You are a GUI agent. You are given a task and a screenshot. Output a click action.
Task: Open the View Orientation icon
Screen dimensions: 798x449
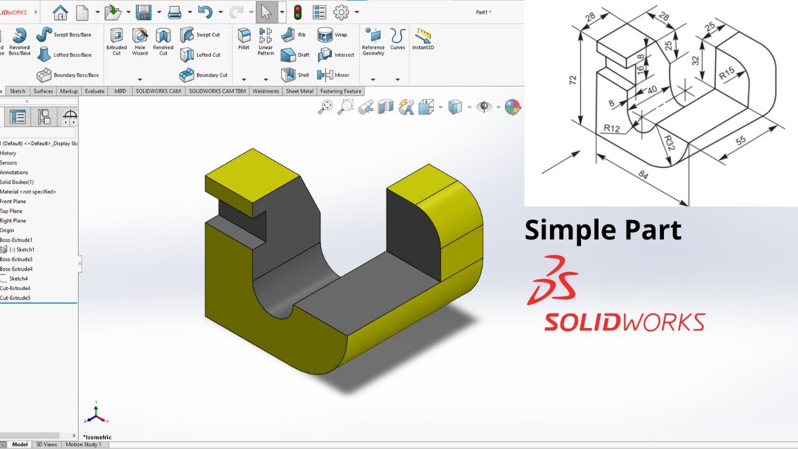point(426,107)
